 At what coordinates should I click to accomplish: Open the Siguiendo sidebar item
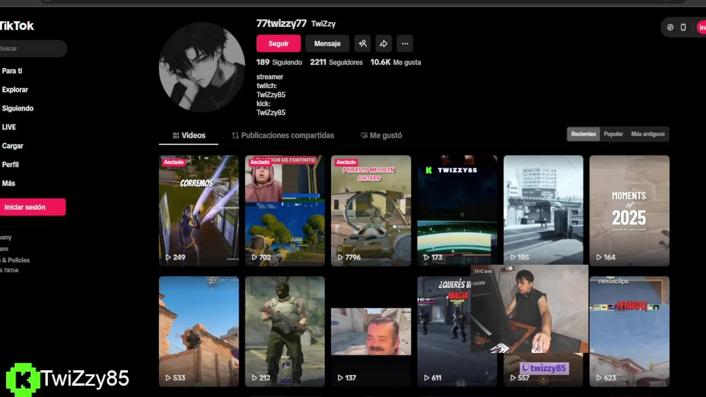click(18, 109)
